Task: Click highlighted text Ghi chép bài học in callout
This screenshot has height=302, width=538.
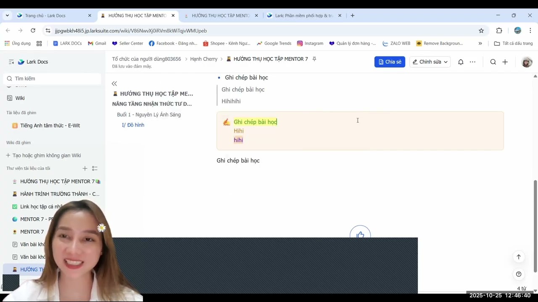Action: tap(255, 122)
